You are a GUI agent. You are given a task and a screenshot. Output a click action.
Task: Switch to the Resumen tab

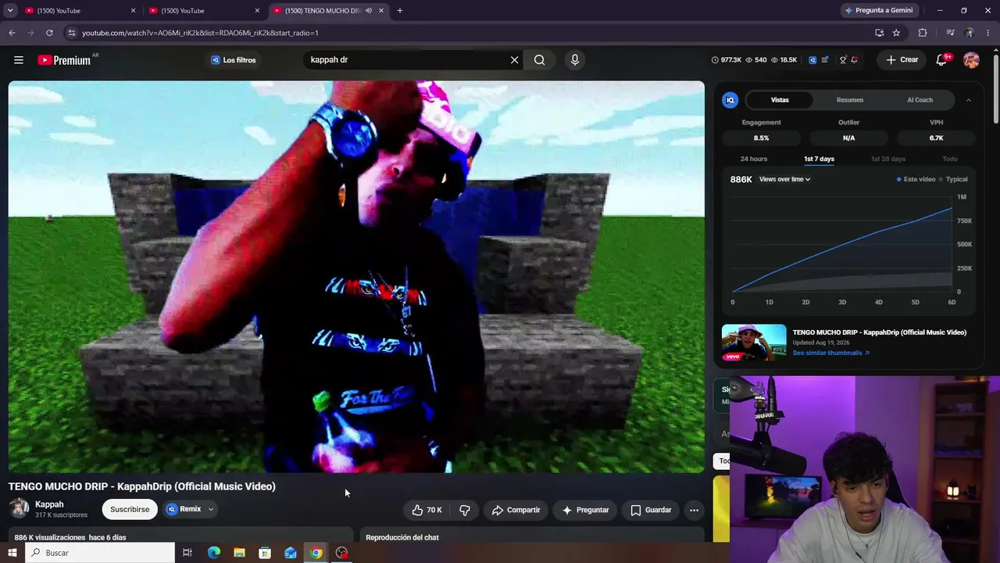pos(850,100)
